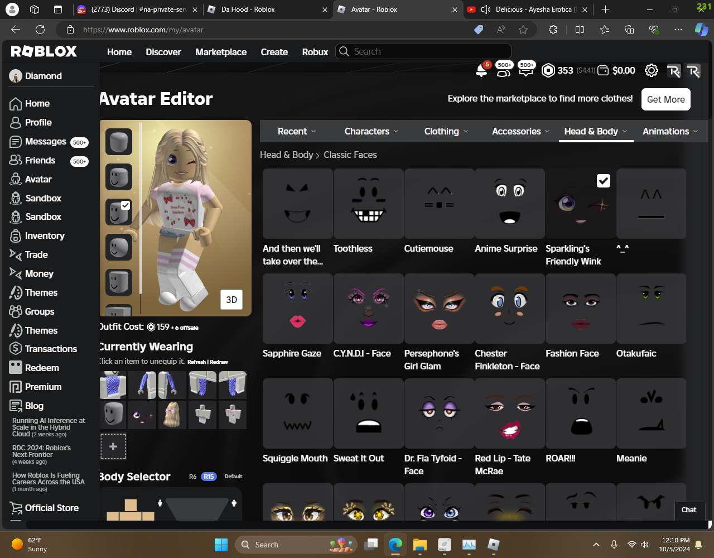Open the settings gear icon
This screenshot has width=714, height=558.
tap(652, 70)
